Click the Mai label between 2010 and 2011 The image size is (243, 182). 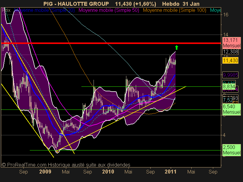(128, 172)
